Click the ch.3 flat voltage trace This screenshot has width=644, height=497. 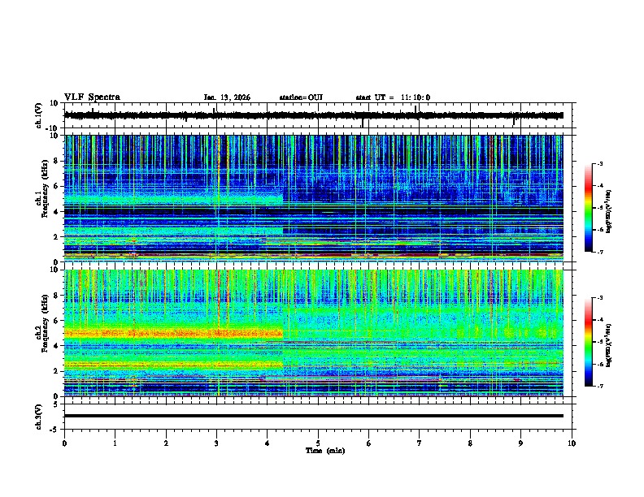coord(314,416)
